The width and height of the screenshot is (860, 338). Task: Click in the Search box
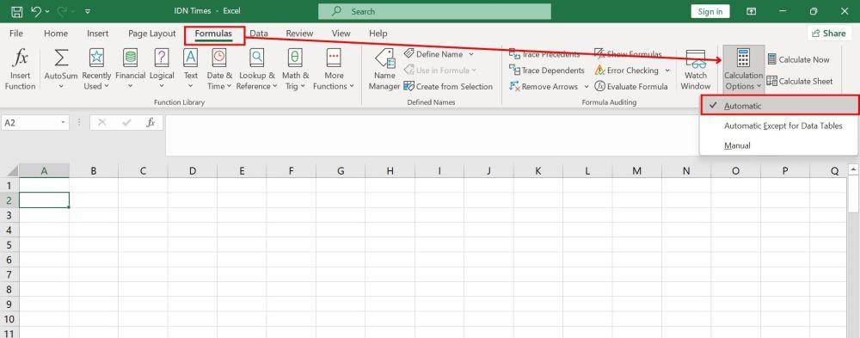[434, 11]
